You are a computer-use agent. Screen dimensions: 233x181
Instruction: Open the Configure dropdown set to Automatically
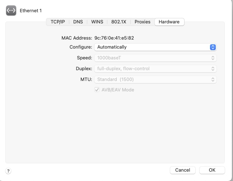[x=155, y=47]
